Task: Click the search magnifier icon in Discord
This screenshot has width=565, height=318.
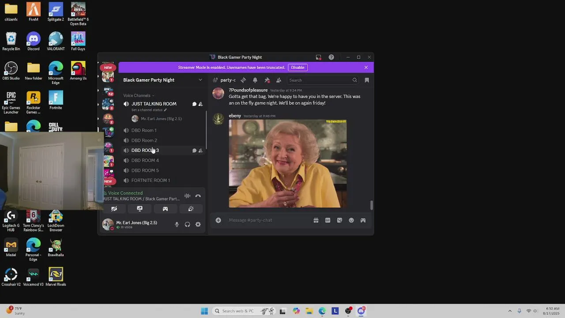Action: 354,80
